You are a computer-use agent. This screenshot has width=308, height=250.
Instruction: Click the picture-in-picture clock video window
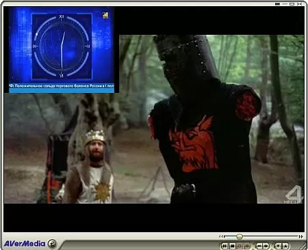(x=62, y=50)
